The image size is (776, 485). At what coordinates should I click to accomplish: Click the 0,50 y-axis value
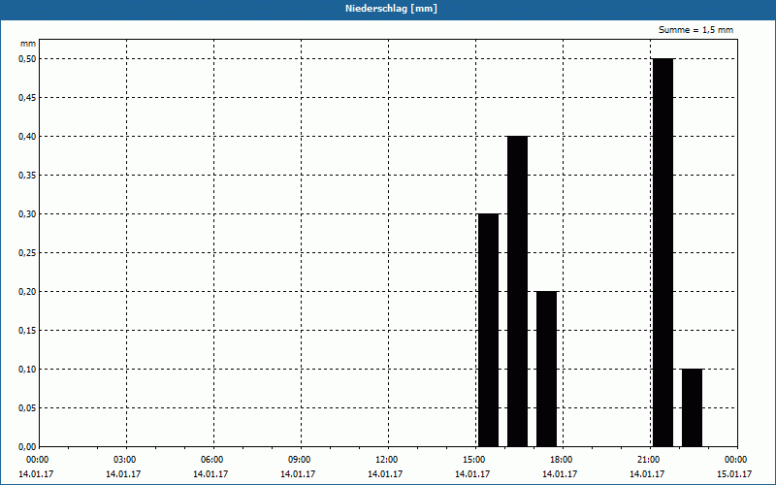[27, 59]
